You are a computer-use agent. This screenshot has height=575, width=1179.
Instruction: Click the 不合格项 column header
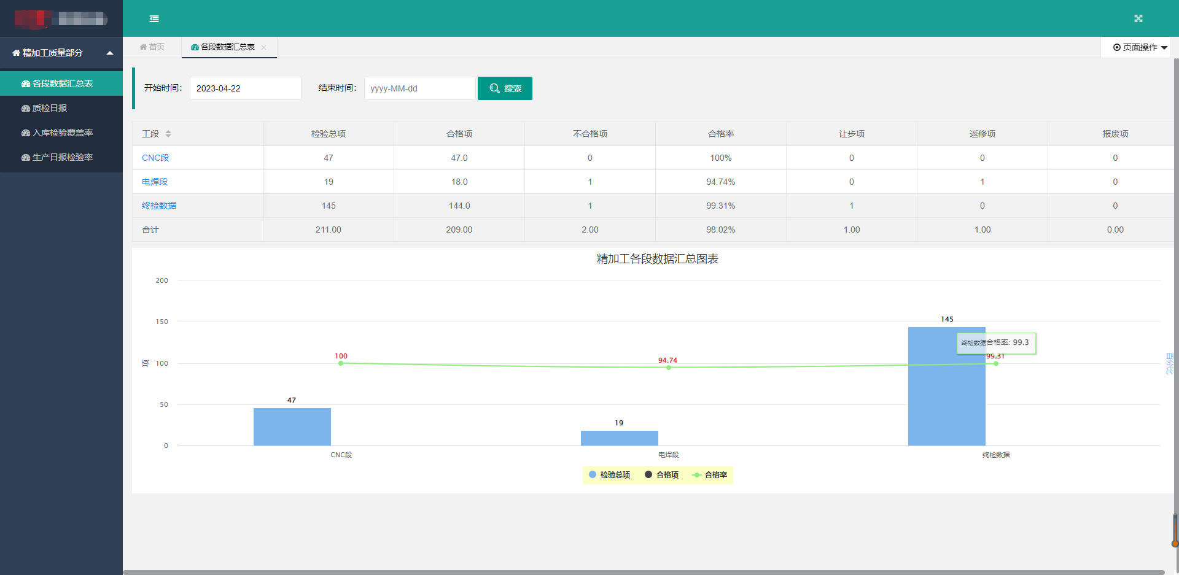tap(590, 134)
